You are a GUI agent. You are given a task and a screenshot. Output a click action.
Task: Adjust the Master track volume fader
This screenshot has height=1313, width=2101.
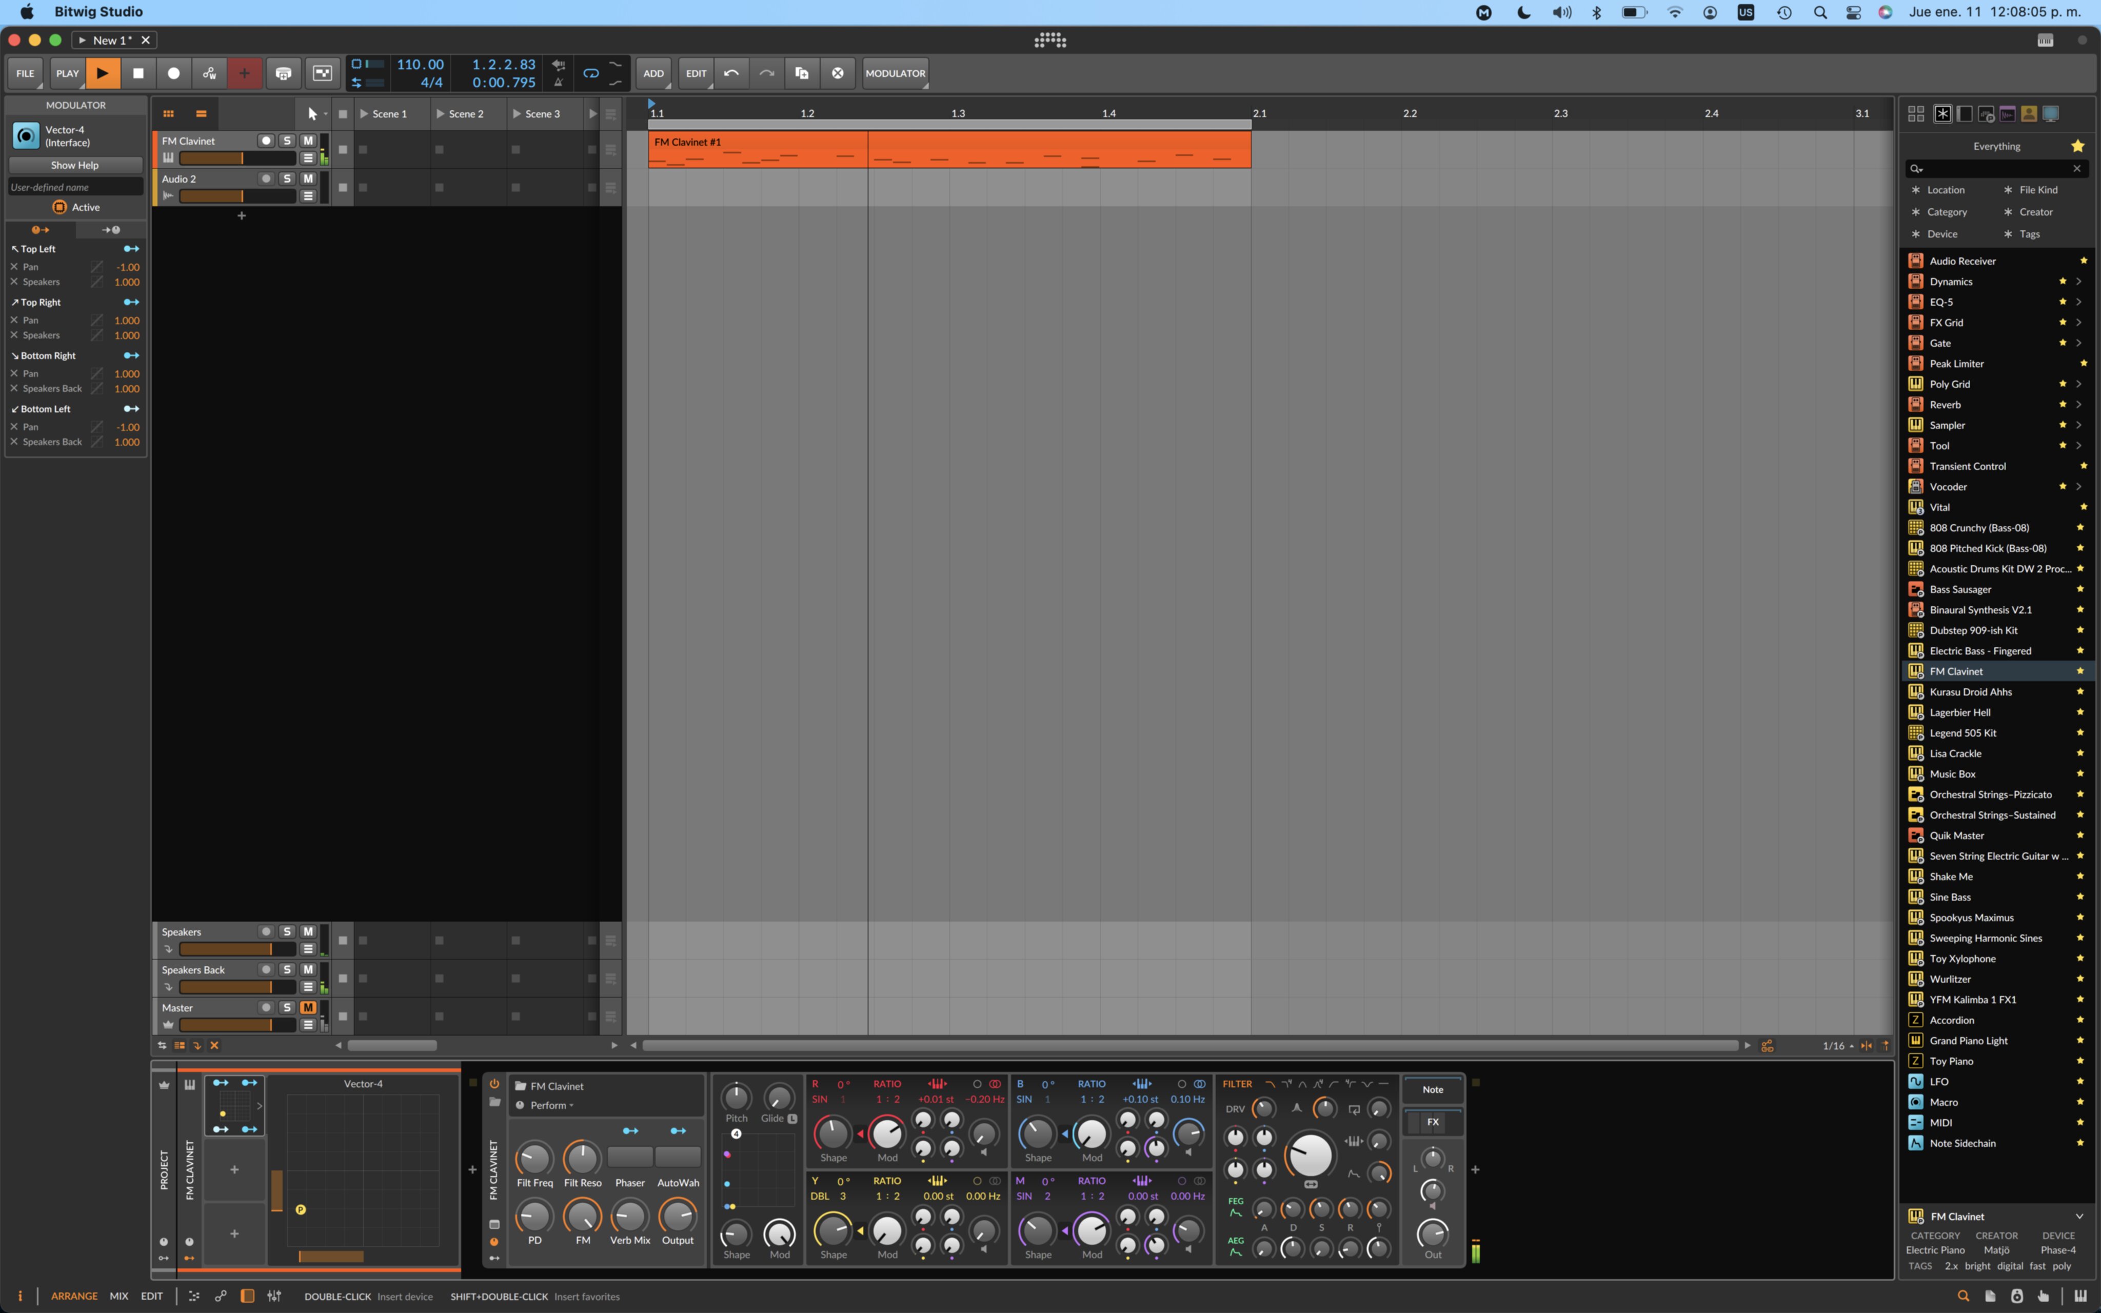click(238, 1025)
